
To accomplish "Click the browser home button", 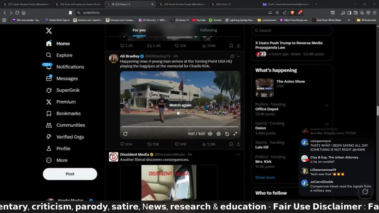I will (24, 13).
